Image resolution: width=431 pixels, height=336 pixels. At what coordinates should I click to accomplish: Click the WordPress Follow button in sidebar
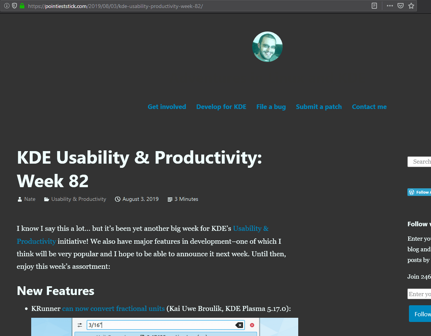[x=419, y=192]
